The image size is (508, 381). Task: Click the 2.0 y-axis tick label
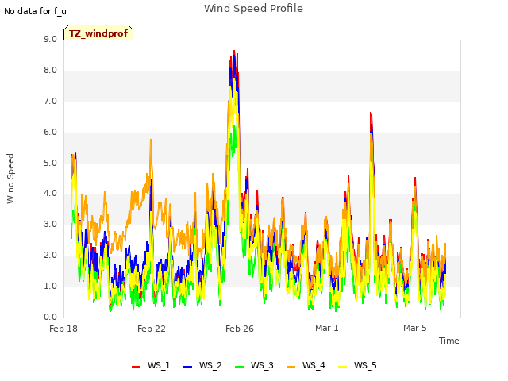[x=50, y=256]
